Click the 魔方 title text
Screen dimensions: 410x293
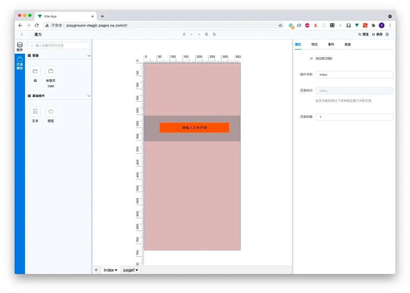coord(38,35)
